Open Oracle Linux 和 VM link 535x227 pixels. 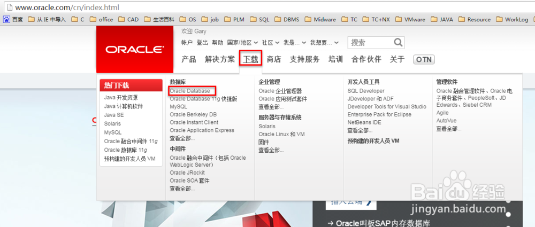pos(281,134)
